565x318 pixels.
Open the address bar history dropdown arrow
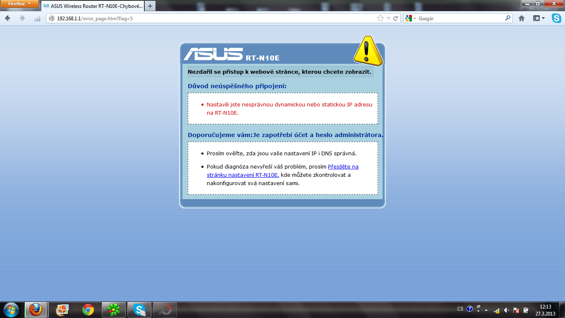(388, 19)
